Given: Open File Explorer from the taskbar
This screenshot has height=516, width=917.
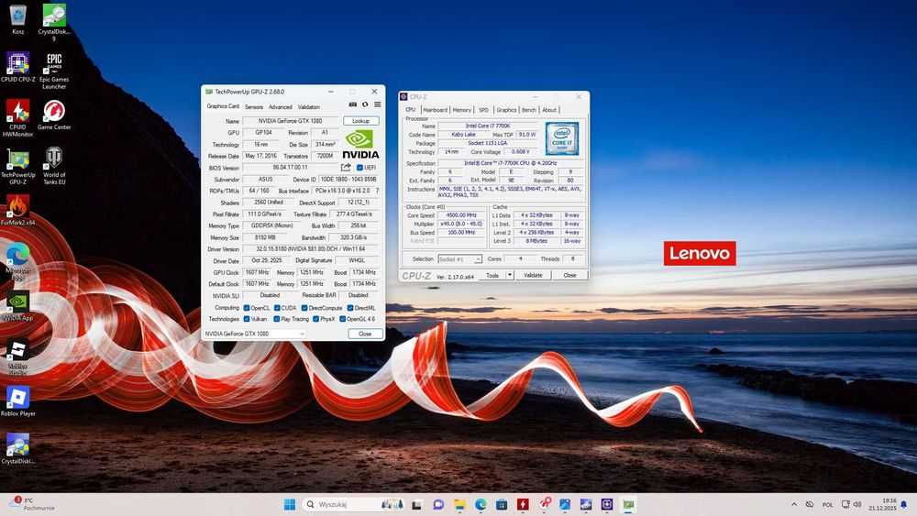Looking at the screenshot, I should [x=459, y=504].
